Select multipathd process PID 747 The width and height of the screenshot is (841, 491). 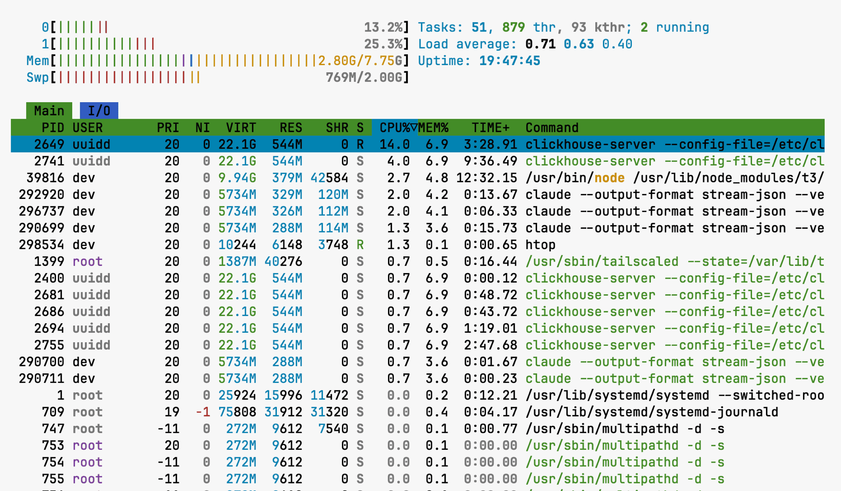[x=417, y=429]
